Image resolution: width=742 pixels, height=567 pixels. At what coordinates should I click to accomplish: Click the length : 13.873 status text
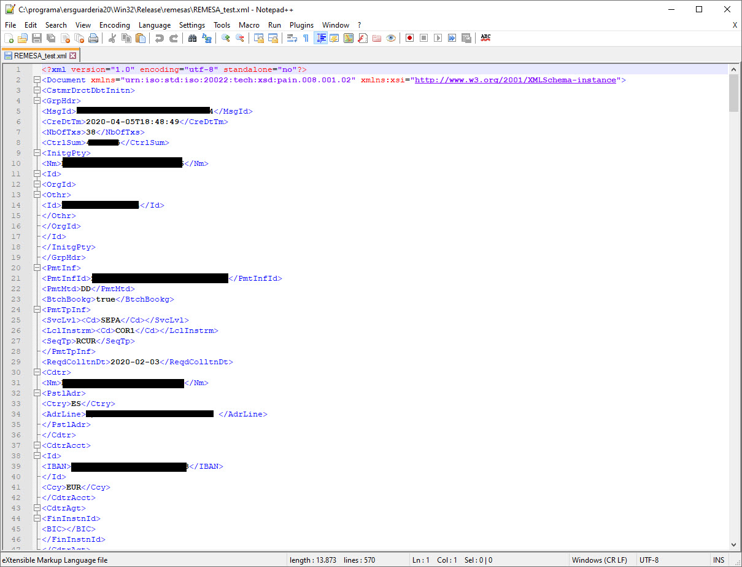pos(312,560)
